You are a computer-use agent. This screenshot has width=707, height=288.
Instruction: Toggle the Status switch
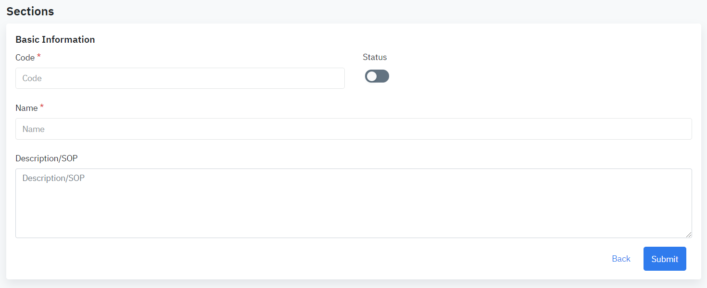coord(377,76)
